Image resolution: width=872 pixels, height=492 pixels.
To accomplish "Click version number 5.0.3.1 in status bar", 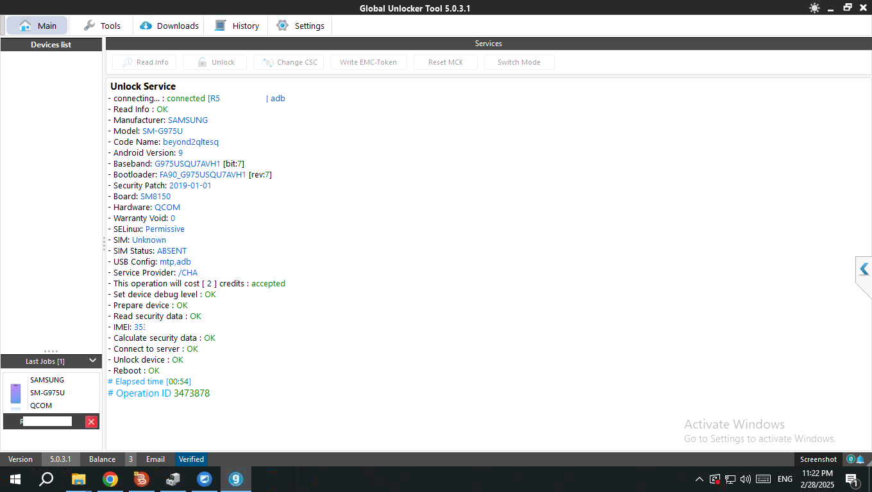I will tap(61, 459).
